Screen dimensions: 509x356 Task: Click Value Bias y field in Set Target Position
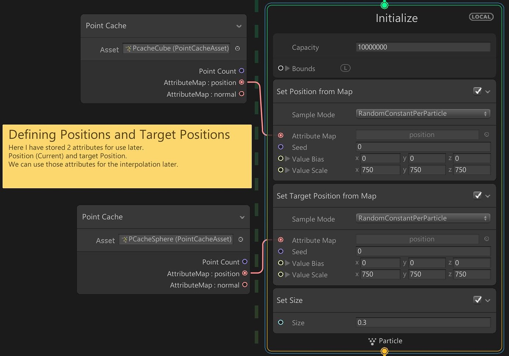pyautogui.click(x=427, y=263)
